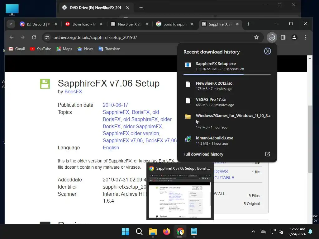This screenshot has height=239, width=319.
Task: Open Windows7Games zip download entry
Action: pos(227,121)
